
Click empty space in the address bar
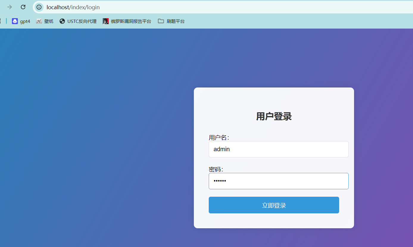coord(238,7)
